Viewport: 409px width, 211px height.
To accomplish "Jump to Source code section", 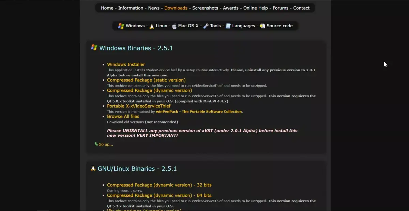I will point(279,26).
